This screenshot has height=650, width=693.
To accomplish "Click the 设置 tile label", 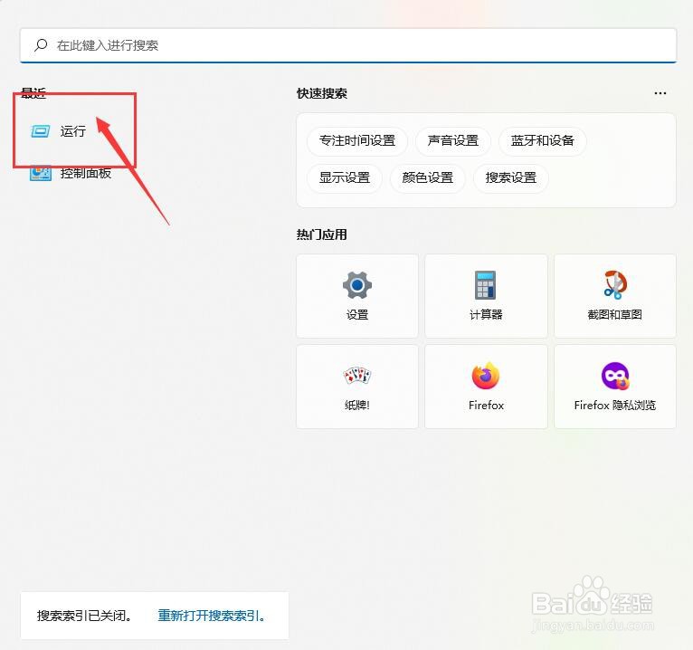I will [357, 315].
